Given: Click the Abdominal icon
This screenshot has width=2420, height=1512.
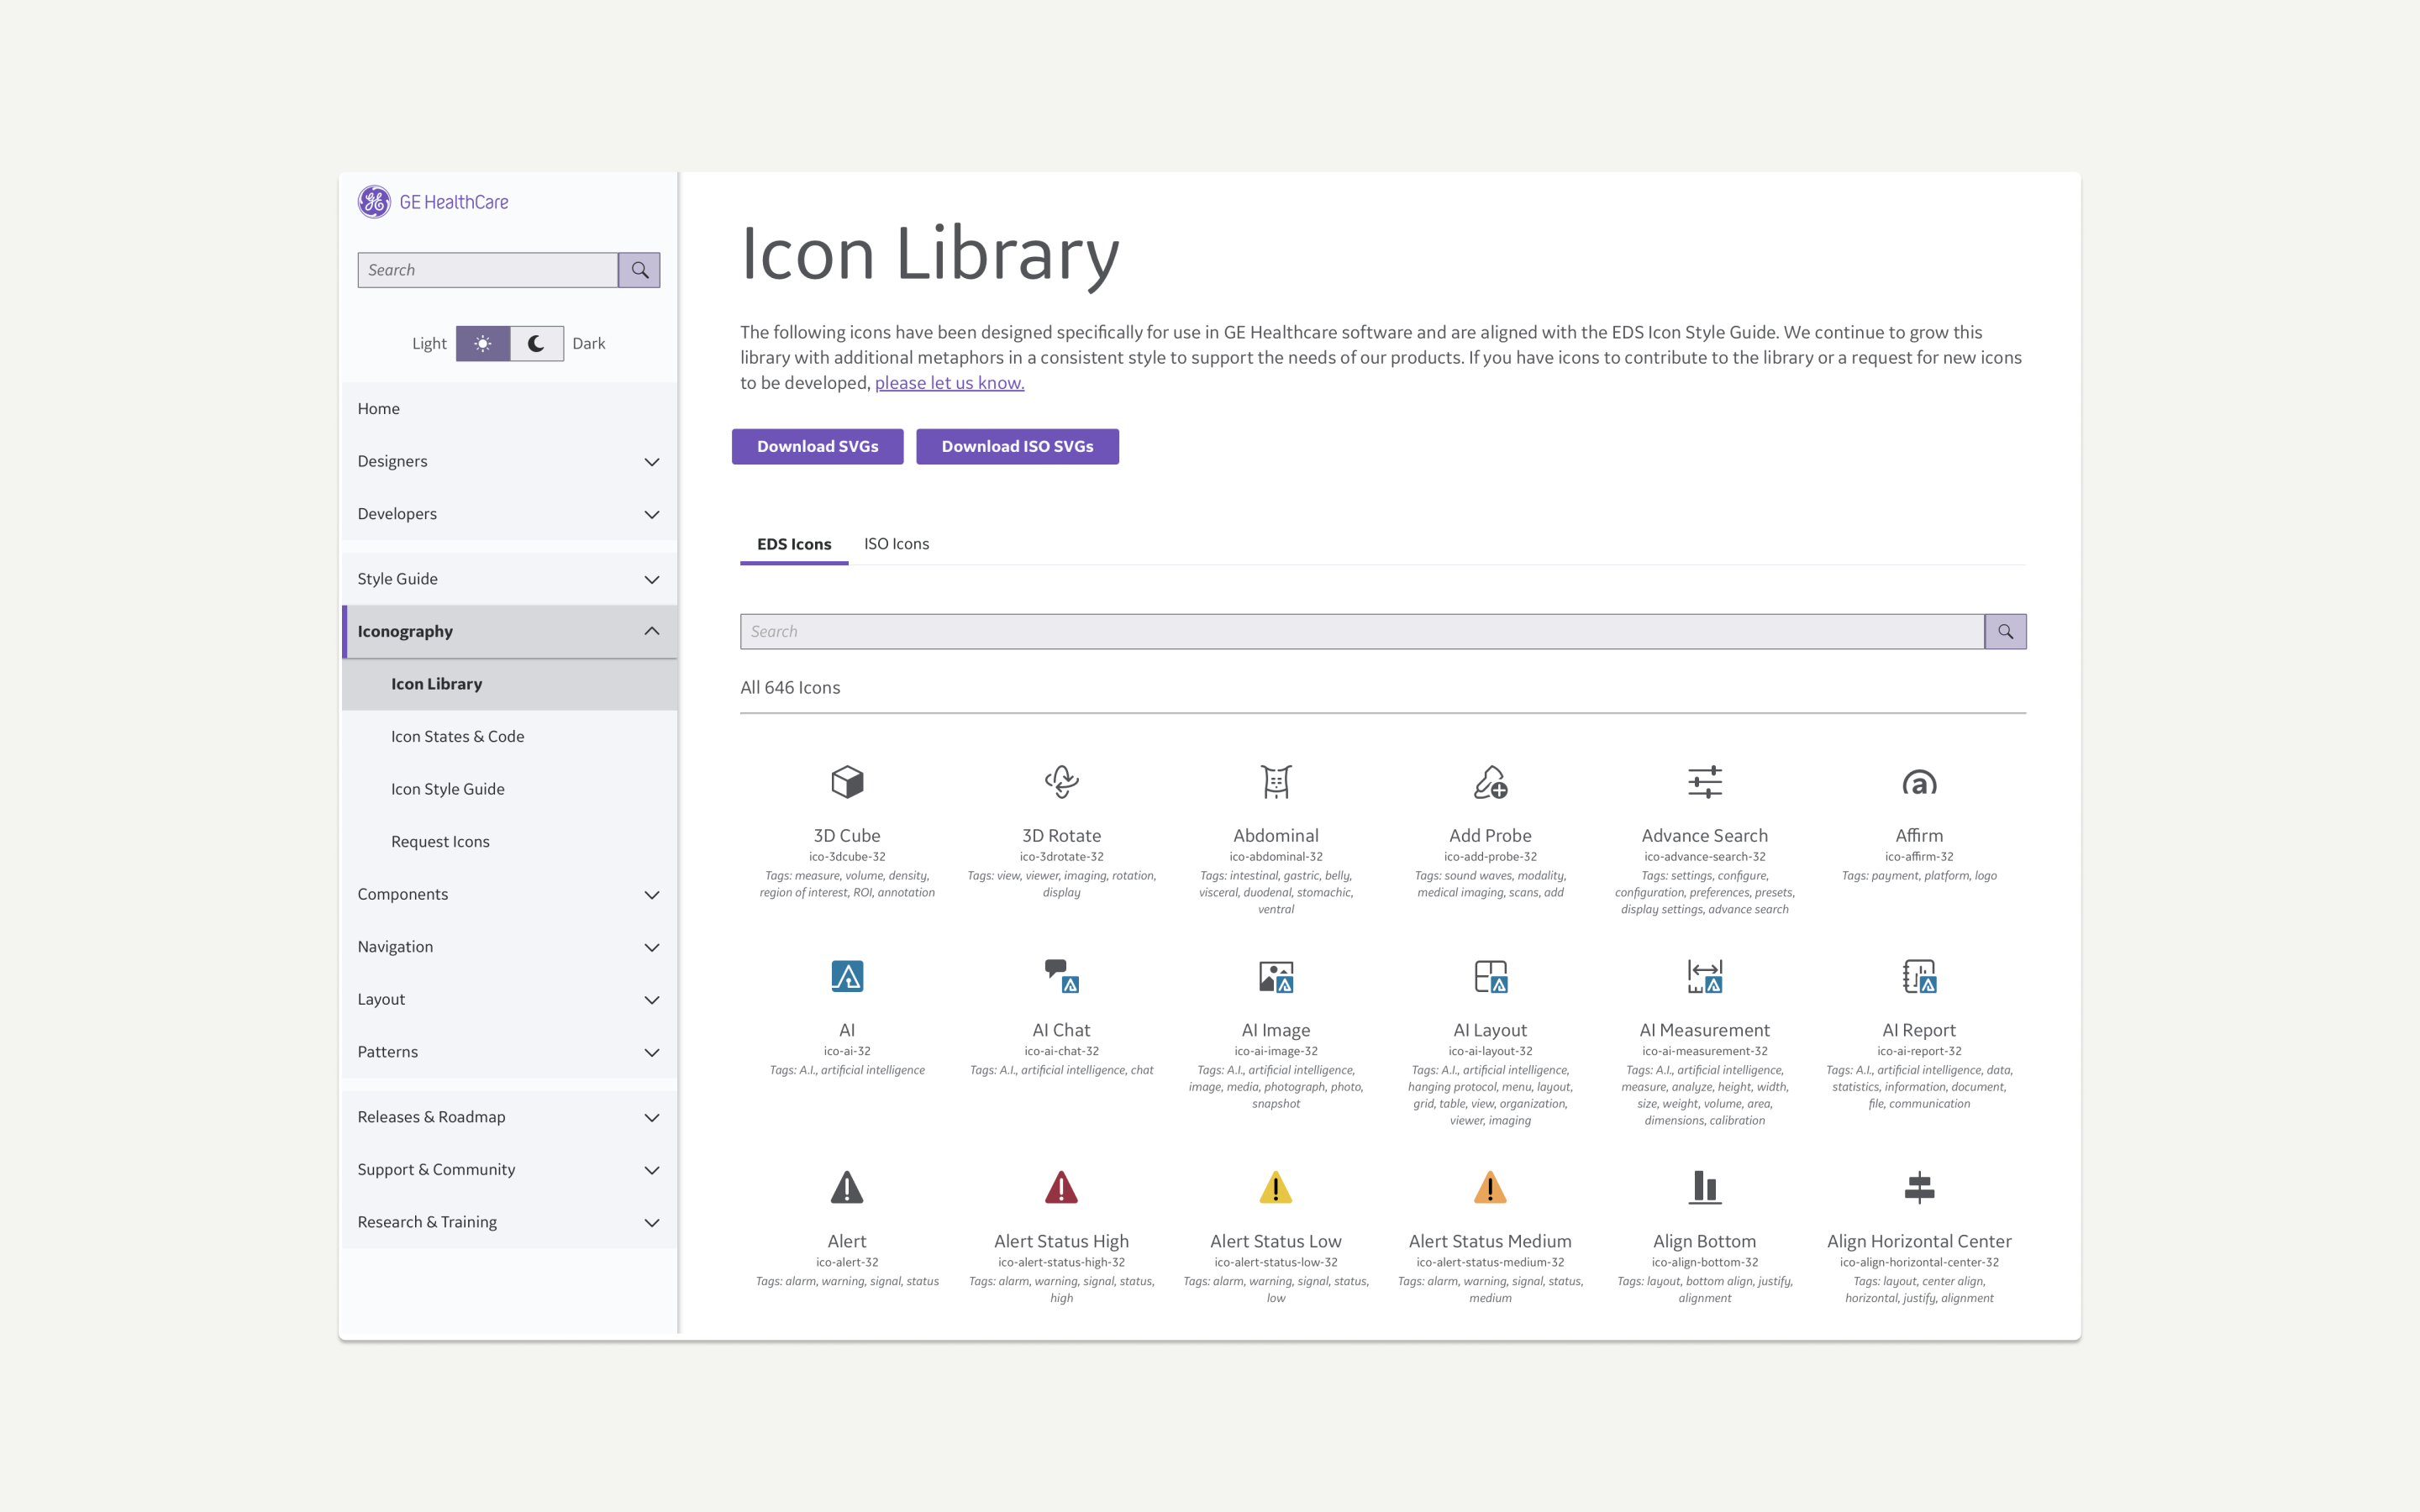Looking at the screenshot, I should click(x=1275, y=781).
